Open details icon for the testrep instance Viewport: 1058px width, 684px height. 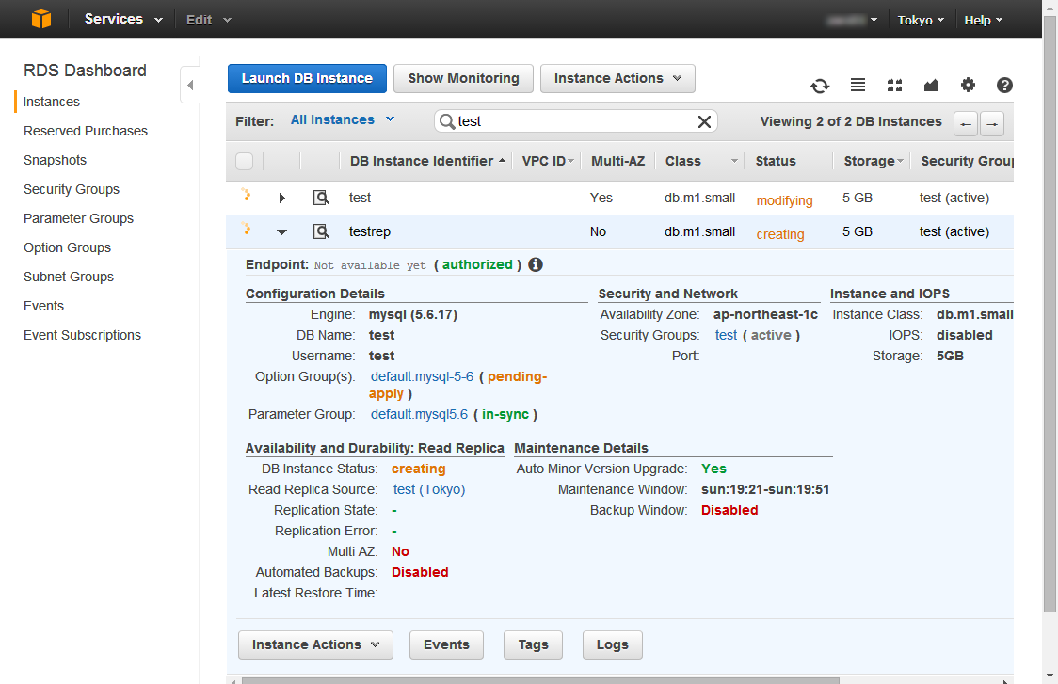(321, 231)
